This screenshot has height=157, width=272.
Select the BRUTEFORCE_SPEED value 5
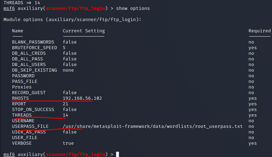pyautogui.click(x=64, y=48)
